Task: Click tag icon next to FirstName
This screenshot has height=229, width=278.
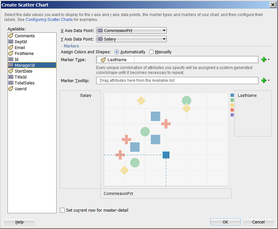Action: coord(11,53)
